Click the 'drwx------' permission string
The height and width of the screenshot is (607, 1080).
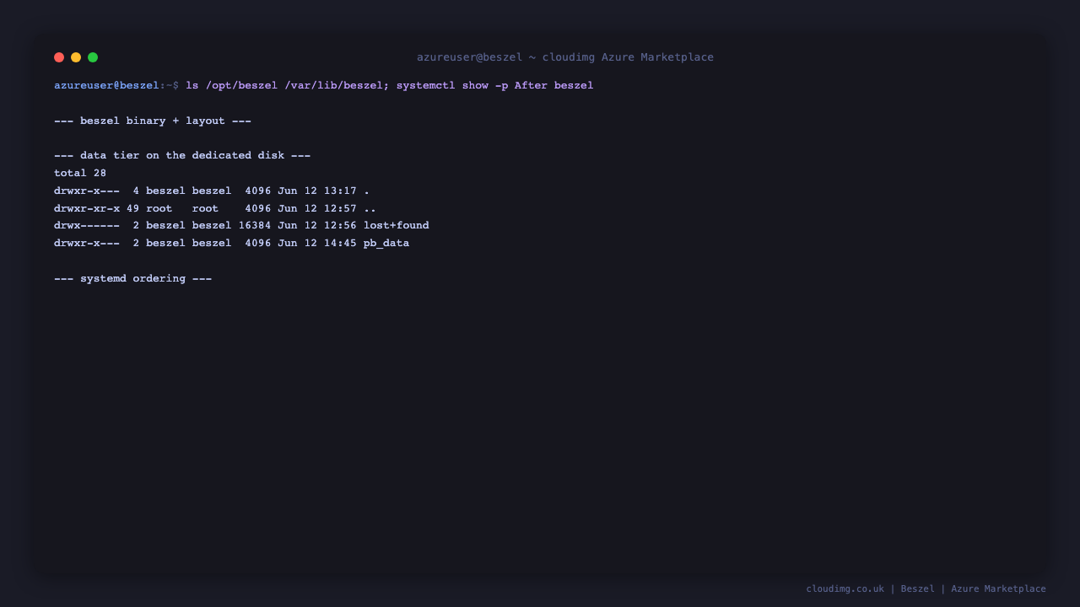click(x=87, y=225)
